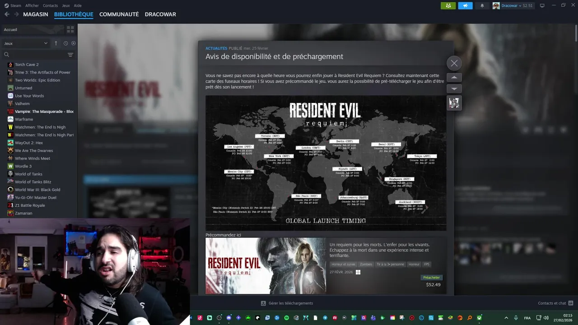
Task: Click the Précharger button
Action: coord(431,278)
